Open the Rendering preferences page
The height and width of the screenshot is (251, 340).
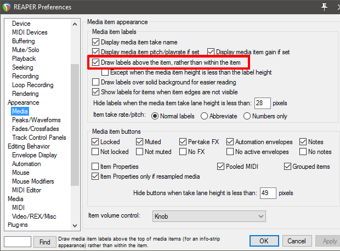25,94
